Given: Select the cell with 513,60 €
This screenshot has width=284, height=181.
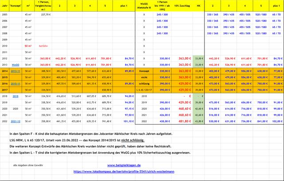Looking at the screenshot, I should click(x=75, y=96).
